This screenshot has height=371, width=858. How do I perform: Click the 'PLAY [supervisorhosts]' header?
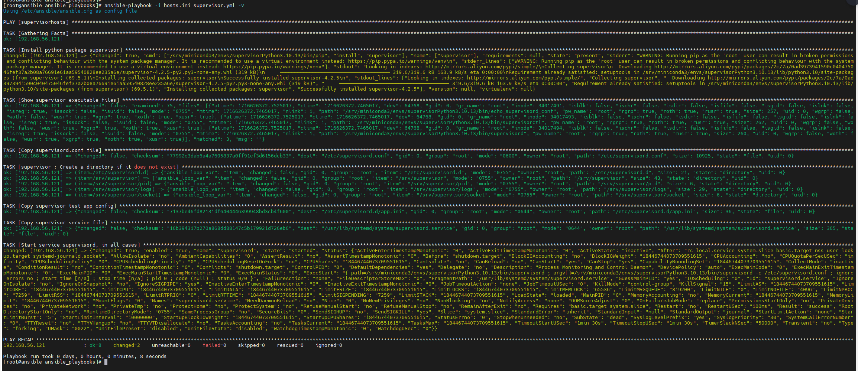tap(36, 22)
